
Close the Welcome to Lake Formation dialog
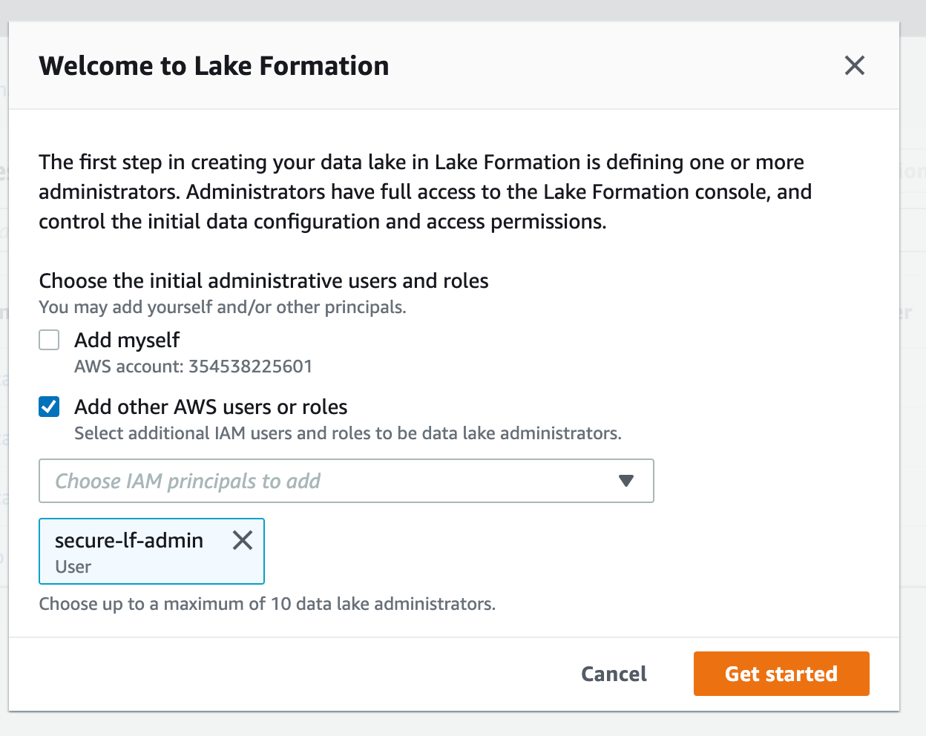(854, 65)
